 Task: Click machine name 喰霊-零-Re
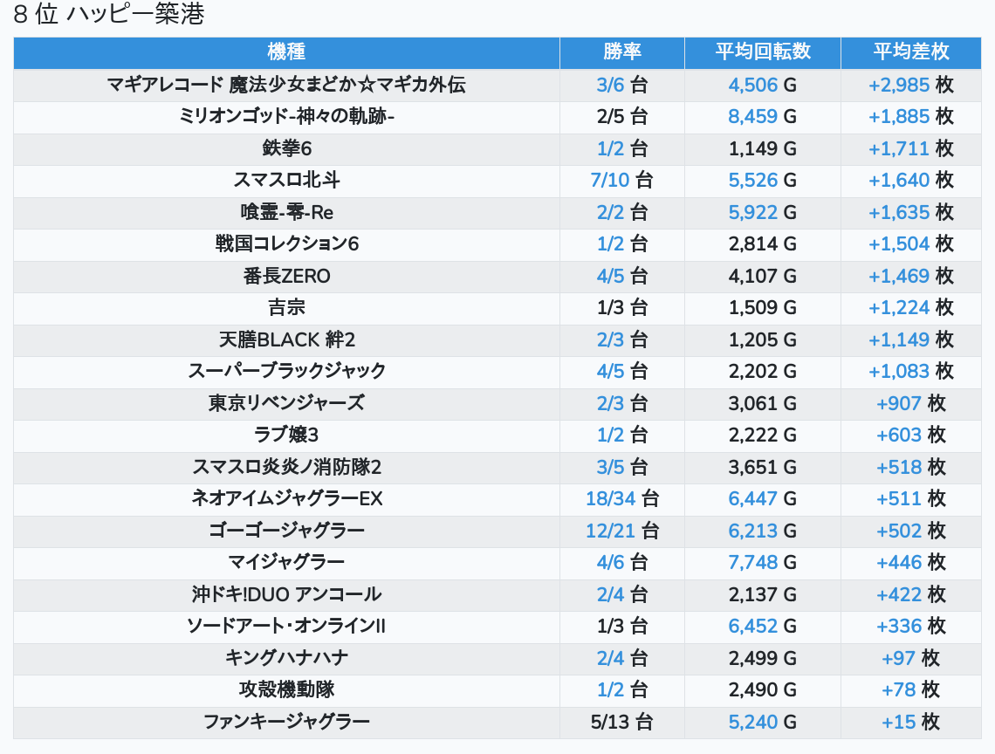(x=286, y=212)
